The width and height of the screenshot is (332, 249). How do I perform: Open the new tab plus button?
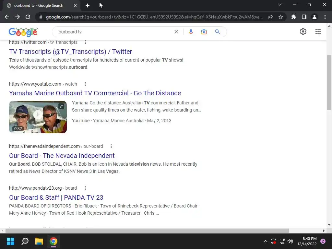(x=88, y=6)
